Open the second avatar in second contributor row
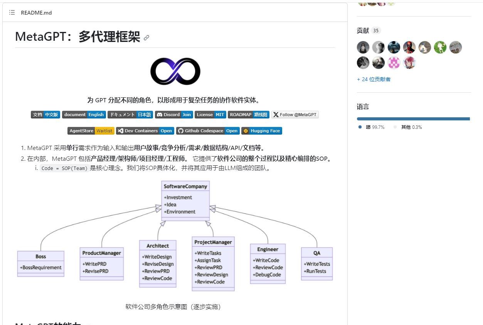 pyautogui.click(x=379, y=63)
